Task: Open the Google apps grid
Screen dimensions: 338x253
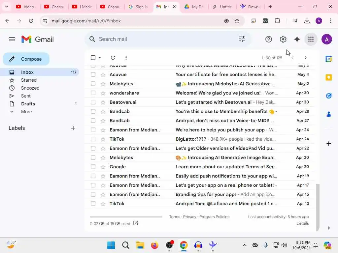Action: [x=311, y=39]
